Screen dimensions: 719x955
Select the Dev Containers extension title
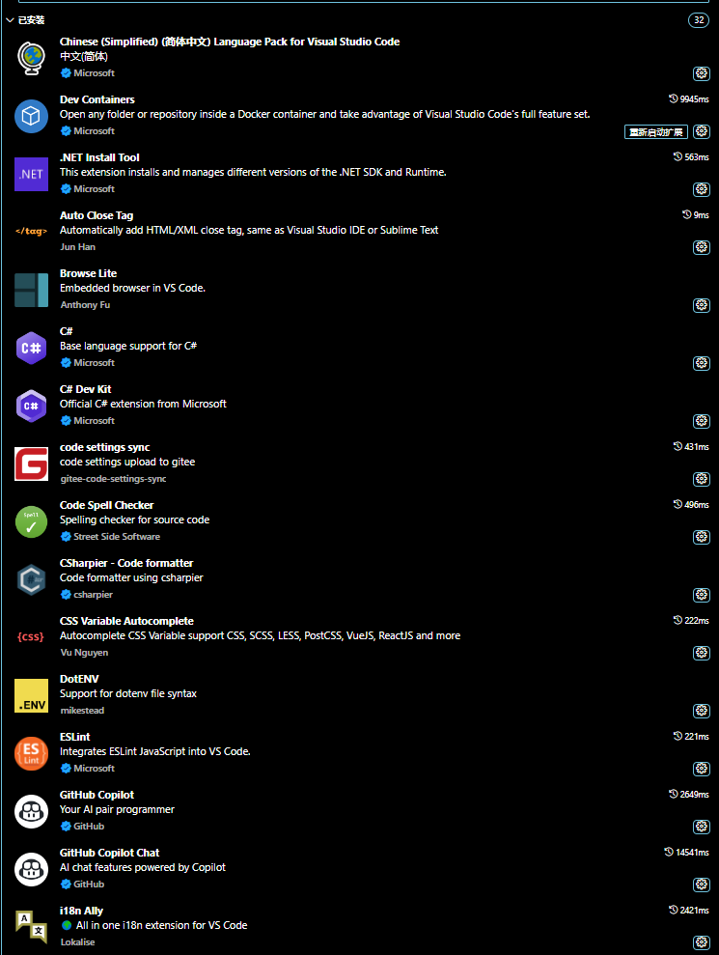(x=97, y=99)
